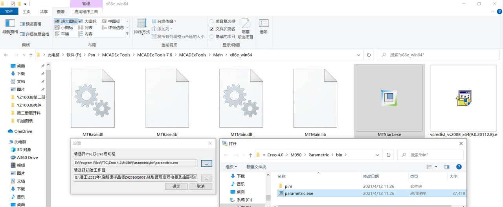Click the Main breadcrumb segment

pos(218,55)
